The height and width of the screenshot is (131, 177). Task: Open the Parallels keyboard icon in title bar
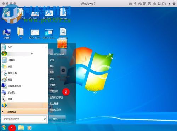tap(130, 4)
